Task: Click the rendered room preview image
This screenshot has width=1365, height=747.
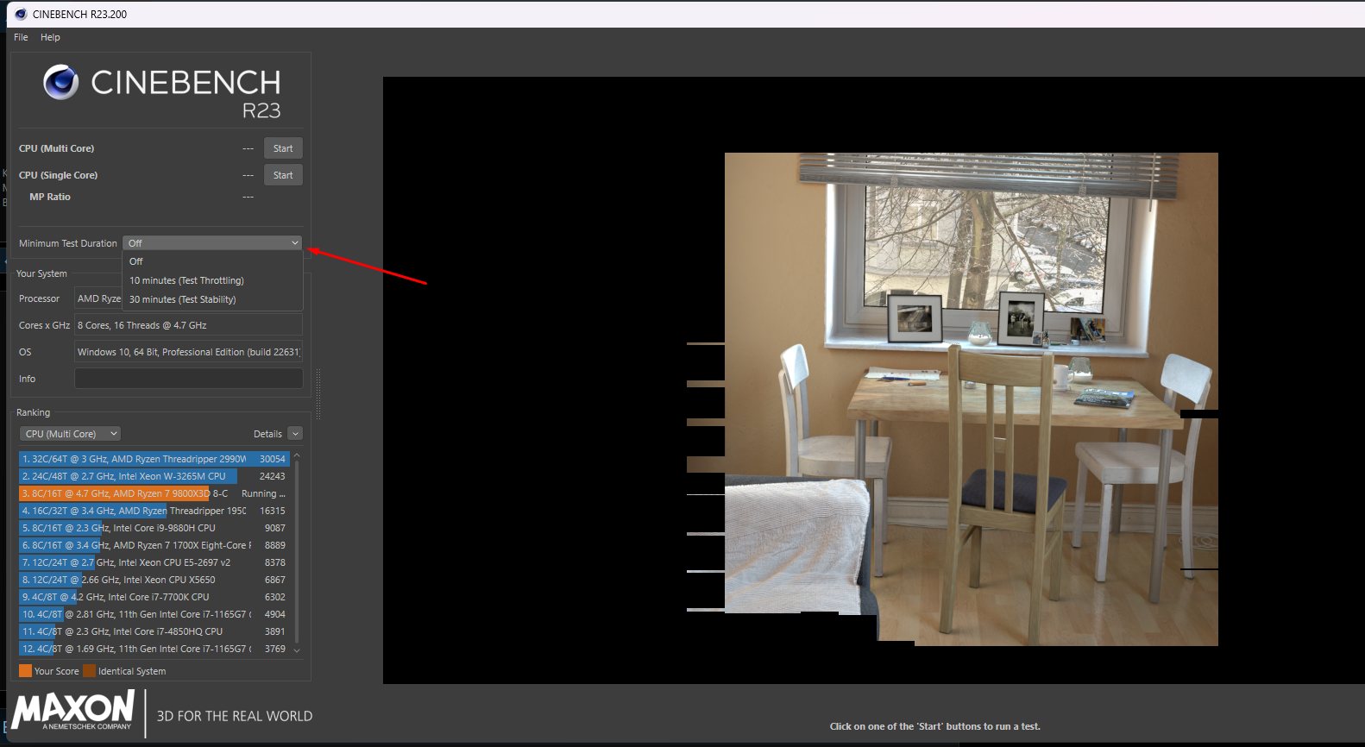Action: coord(972,399)
